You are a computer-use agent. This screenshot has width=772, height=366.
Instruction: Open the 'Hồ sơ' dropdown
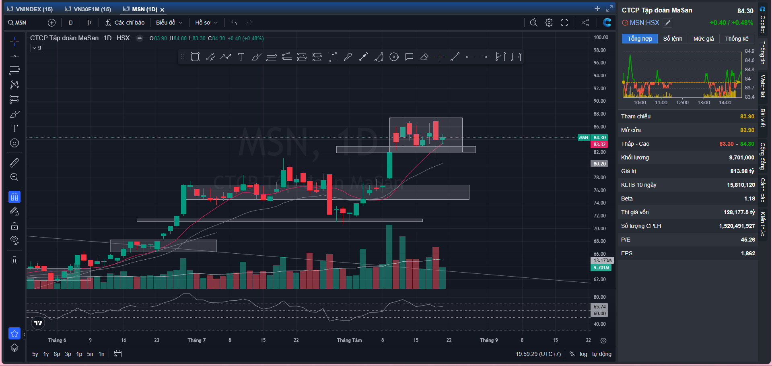pos(206,23)
